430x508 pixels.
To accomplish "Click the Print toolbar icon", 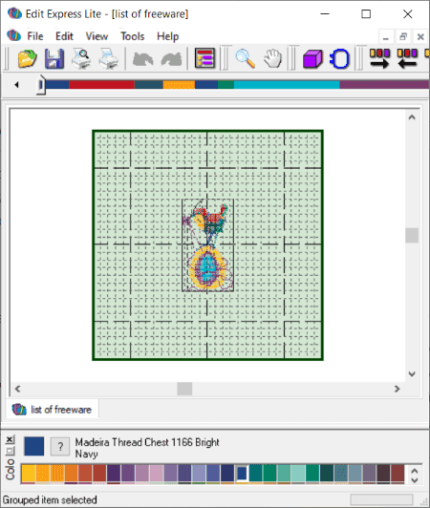I will click(x=109, y=58).
